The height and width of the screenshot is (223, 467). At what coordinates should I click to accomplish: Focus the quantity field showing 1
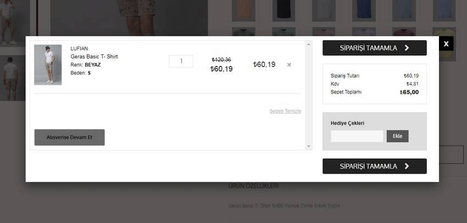pyautogui.click(x=181, y=62)
